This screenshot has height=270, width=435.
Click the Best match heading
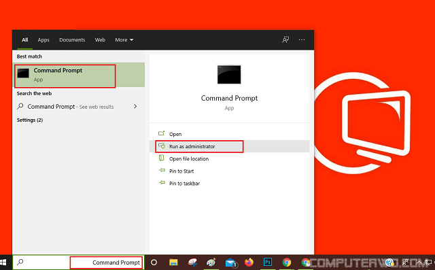pyautogui.click(x=29, y=56)
